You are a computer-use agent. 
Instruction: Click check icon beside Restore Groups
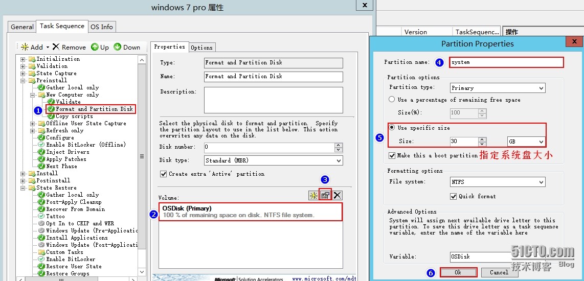pos(41,273)
